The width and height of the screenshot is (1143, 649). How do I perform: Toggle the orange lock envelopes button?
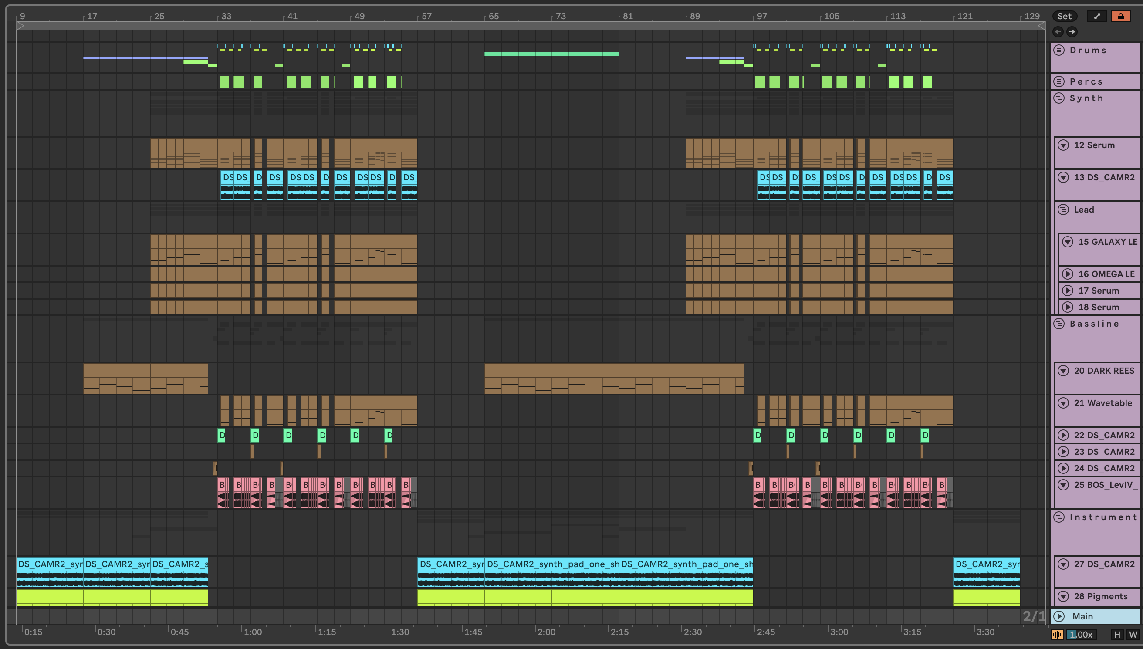(x=1120, y=16)
